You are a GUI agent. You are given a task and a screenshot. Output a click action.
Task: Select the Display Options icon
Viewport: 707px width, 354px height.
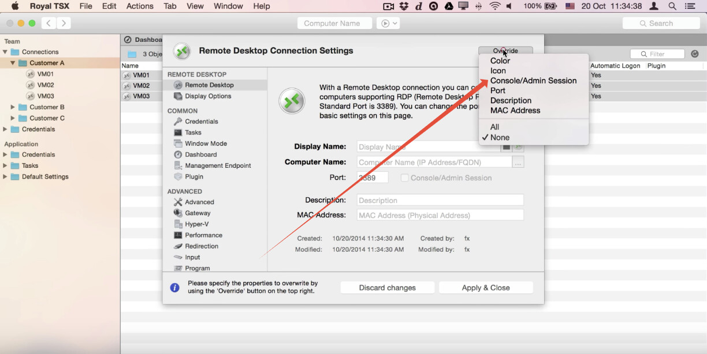(x=178, y=96)
